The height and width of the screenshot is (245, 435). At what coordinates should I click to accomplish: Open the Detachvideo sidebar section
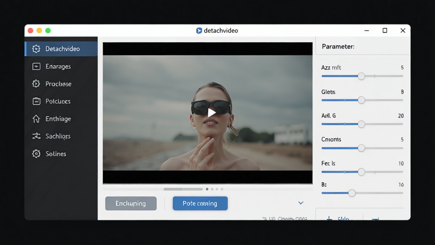click(61, 49)
